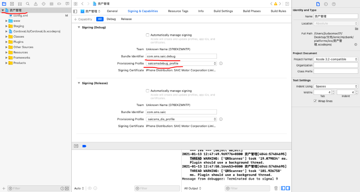Image resolution: width=360 pixels, height=192 pixels.
Task: Select the Release configuration filter
Action: (126, 19)
